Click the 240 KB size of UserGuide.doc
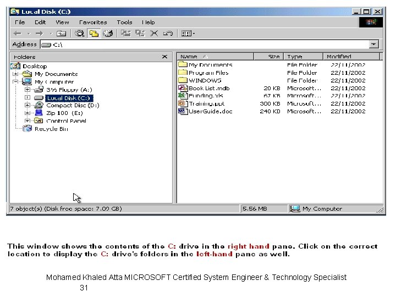This screenshot has width=396, height=297. (270, 111)
